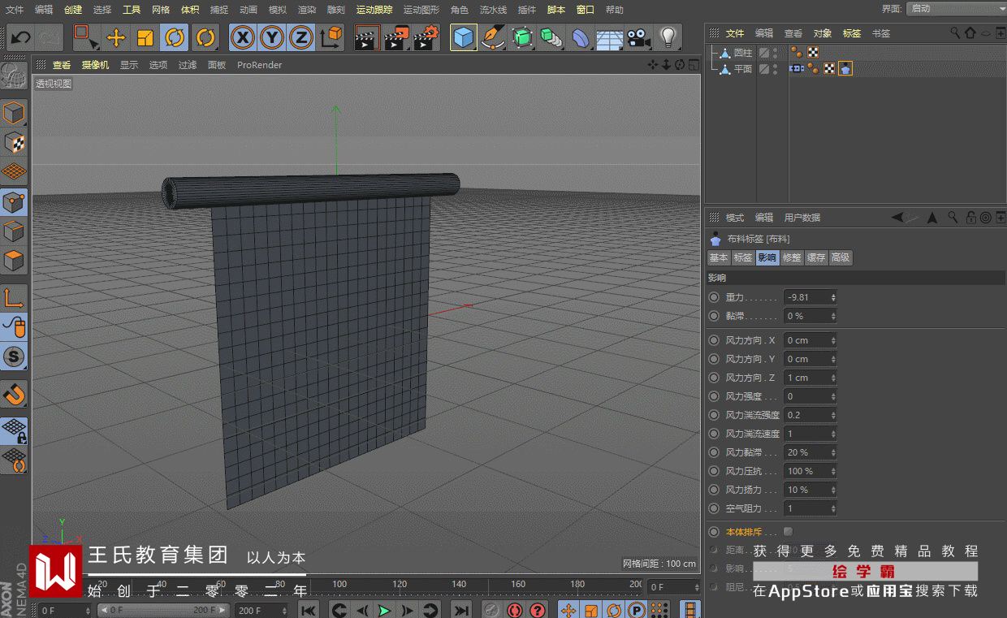Open the viewport 显示 dropdown menu
Image resolution: width=1007 pixels, height=618 pixels.
[129, 65]
